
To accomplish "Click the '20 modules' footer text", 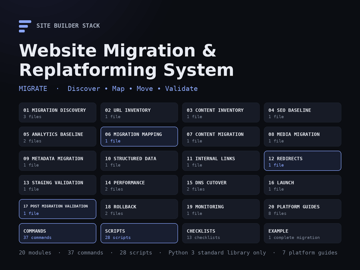I will tap(35, 252).
